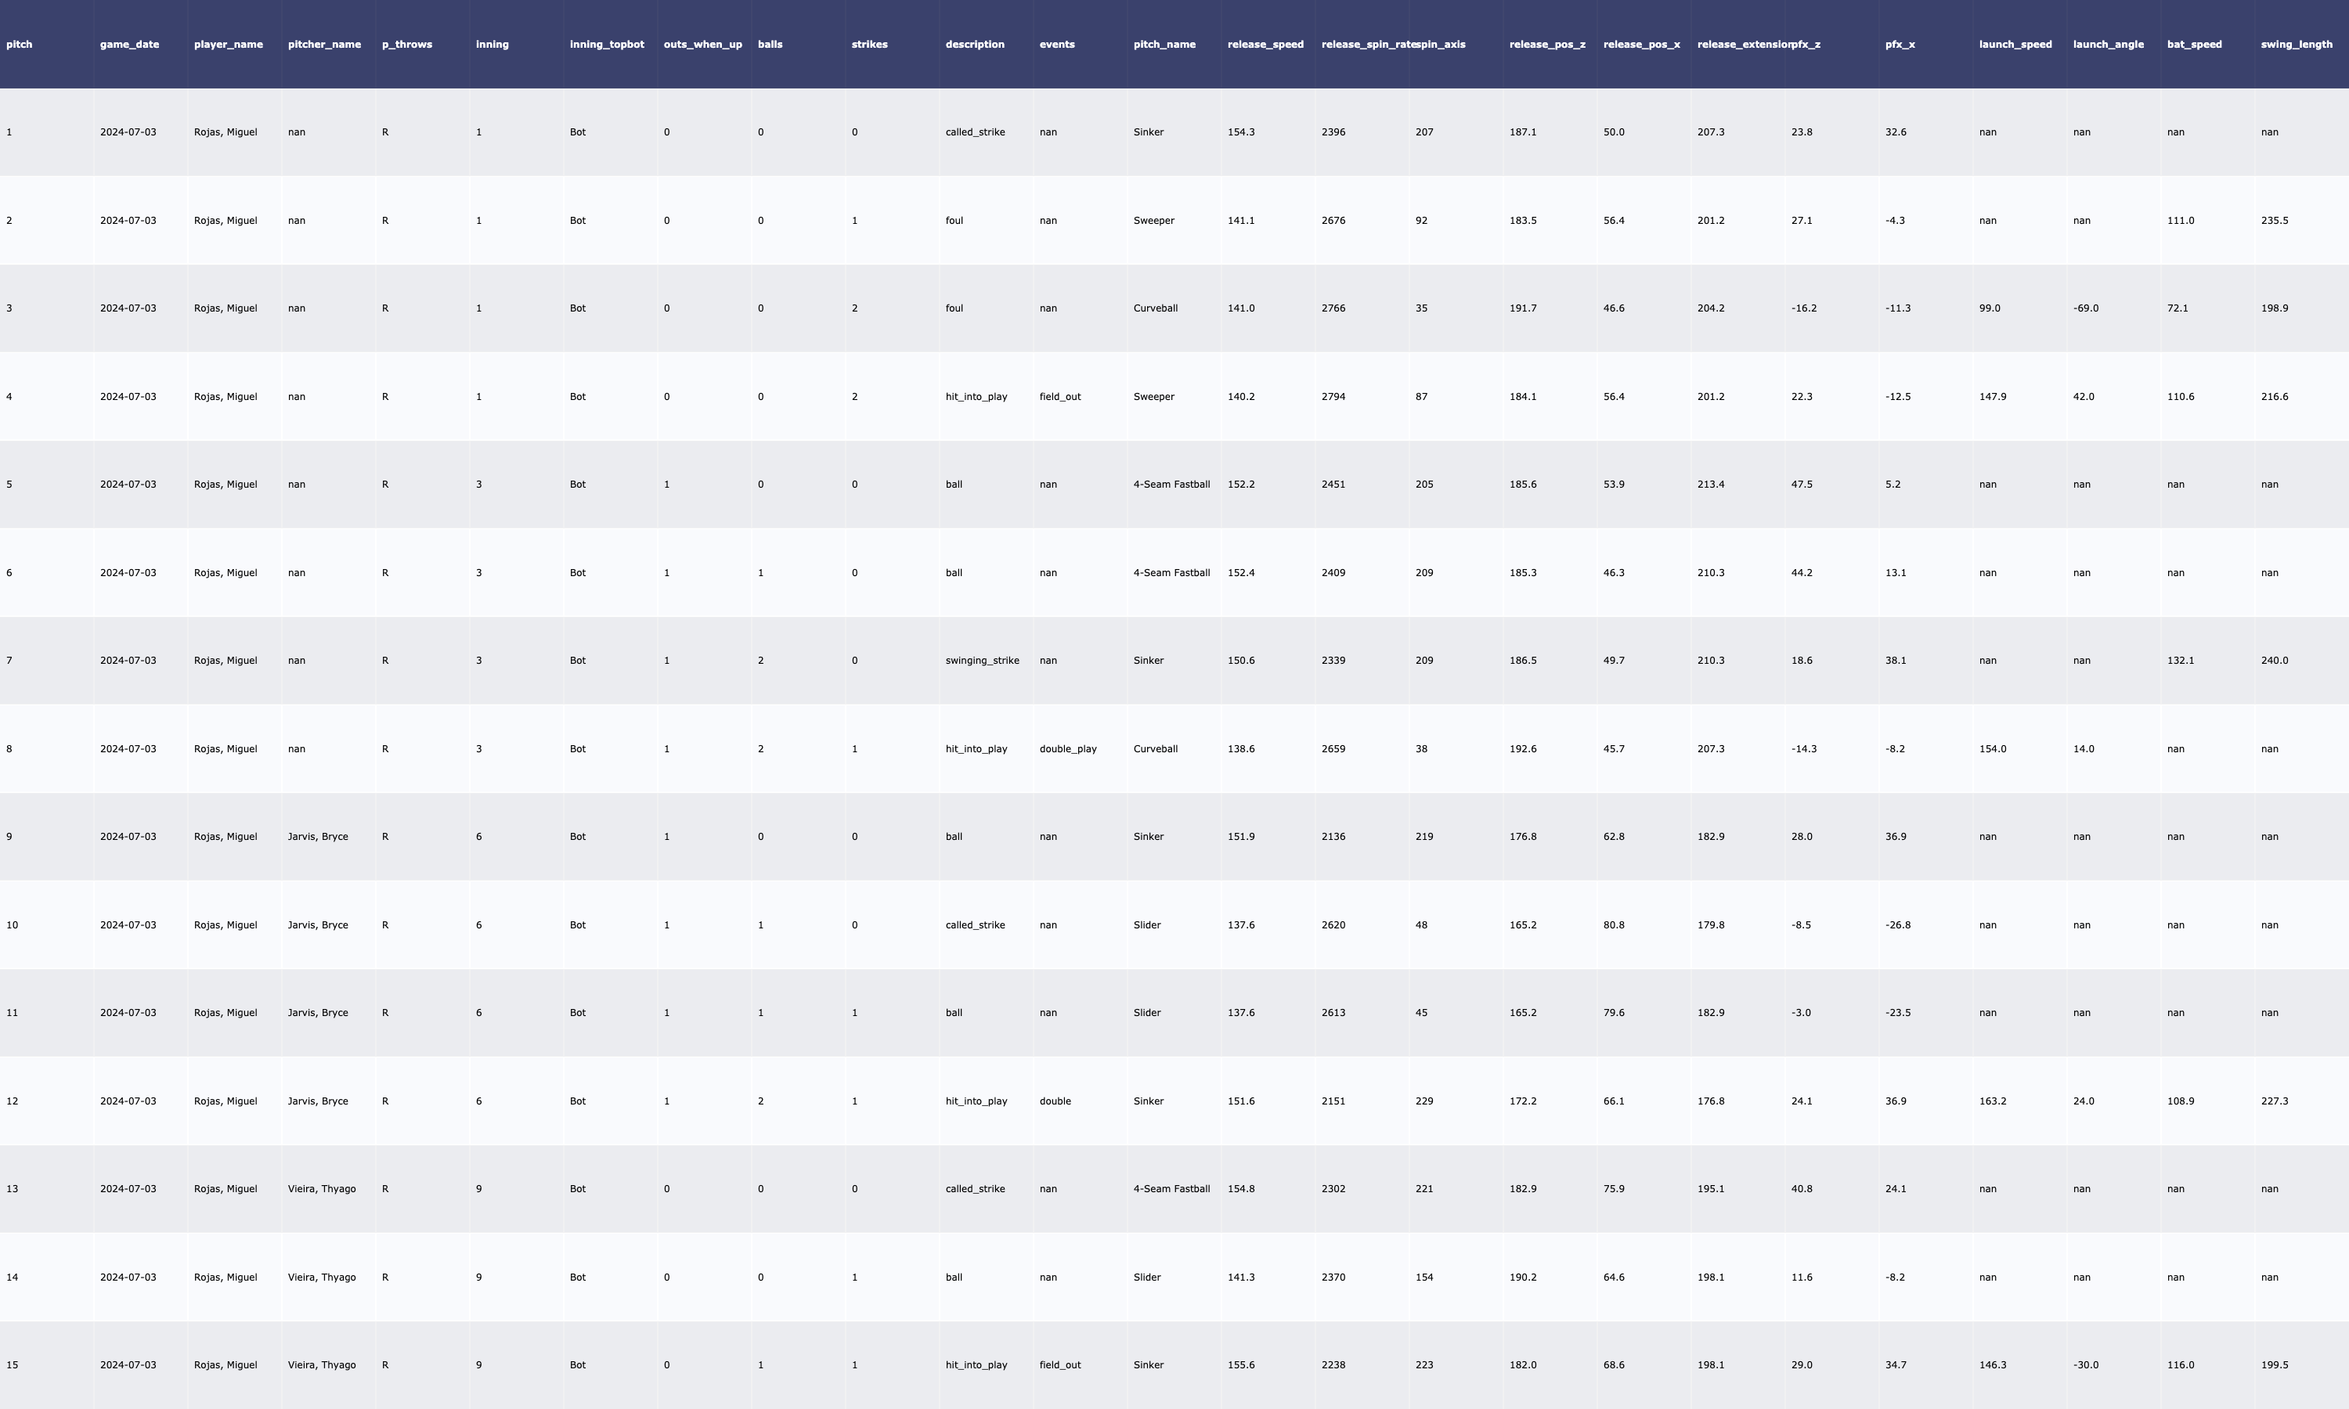2349x1409 pixels.
Task: Click the 4-Seam Fastball cell in row 5
Action: 1171,485
